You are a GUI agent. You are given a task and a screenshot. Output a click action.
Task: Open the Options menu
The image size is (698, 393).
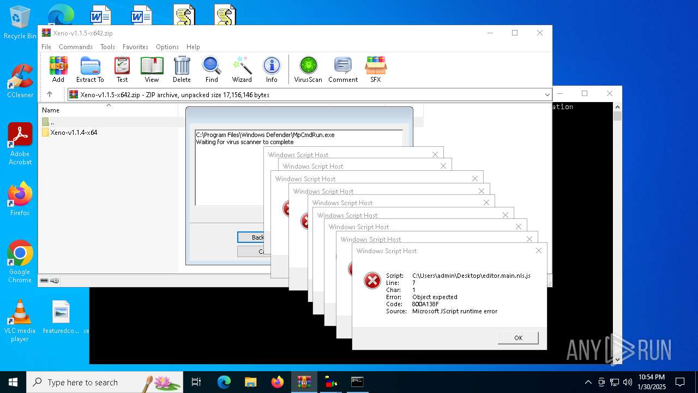point(167,47)
